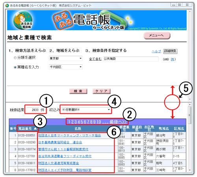Click the あるある電話帳 camel logo icon
This screenshot has height=177, width=197.
(x=22, y=20)
